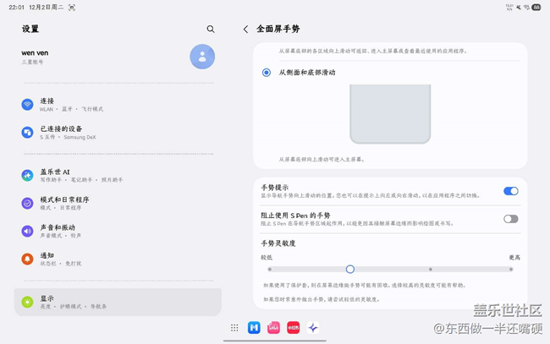This screenshot has height=344, width=550.
Task: Open the Samsung account profile avatar
Action: [202, 57]
